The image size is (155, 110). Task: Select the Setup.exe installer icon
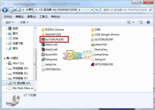[x=43, y=59]
